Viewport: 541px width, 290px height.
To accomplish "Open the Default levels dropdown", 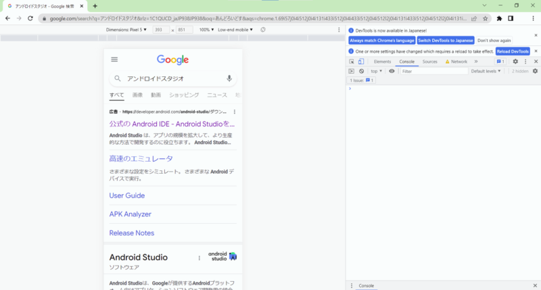I will tap(487, 71).
